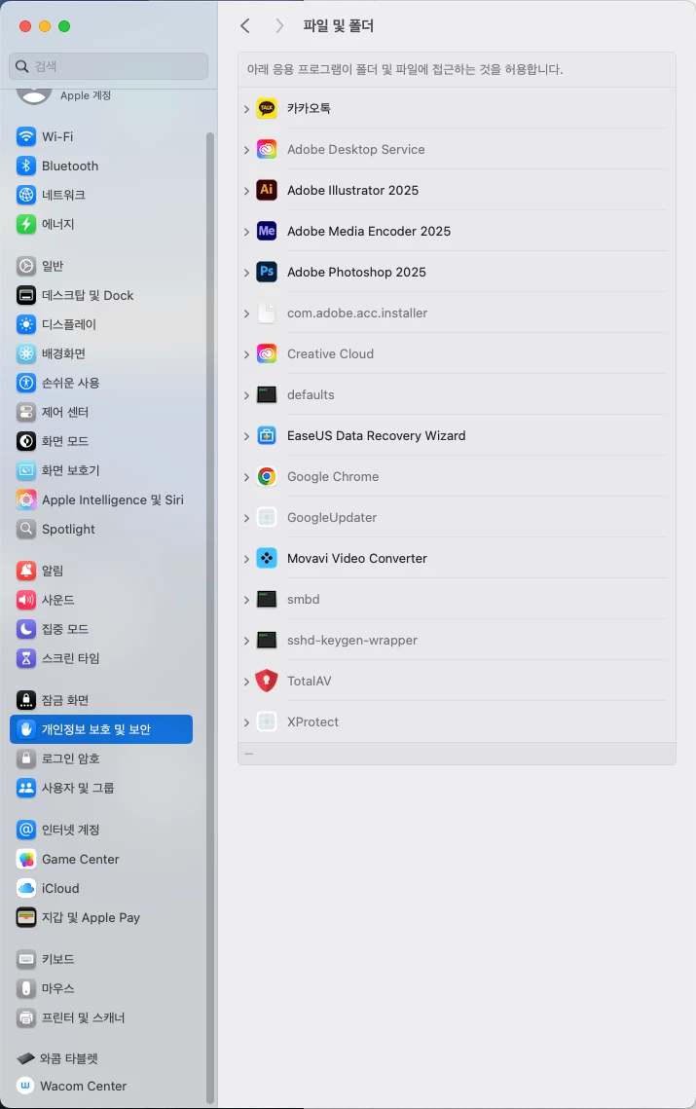
Task: Click the 화면 보호기 icon
Action: point(26,470)
